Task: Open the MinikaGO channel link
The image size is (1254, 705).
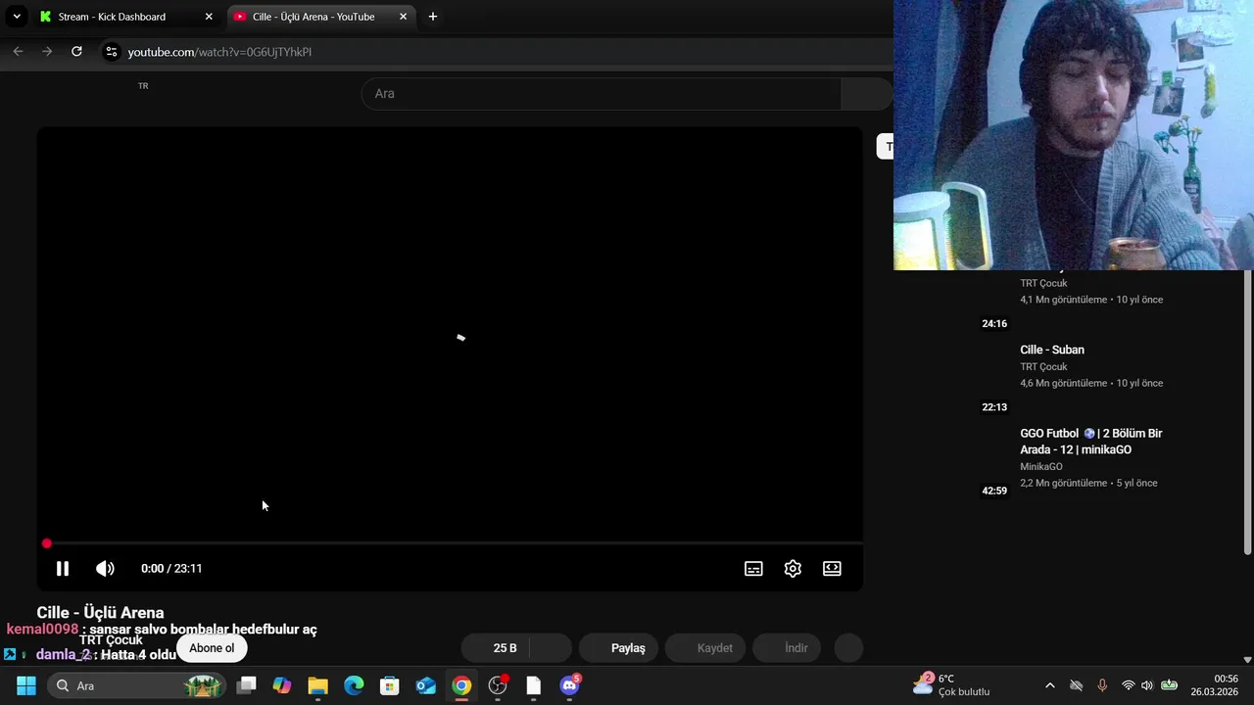Action: point(1041,467)
